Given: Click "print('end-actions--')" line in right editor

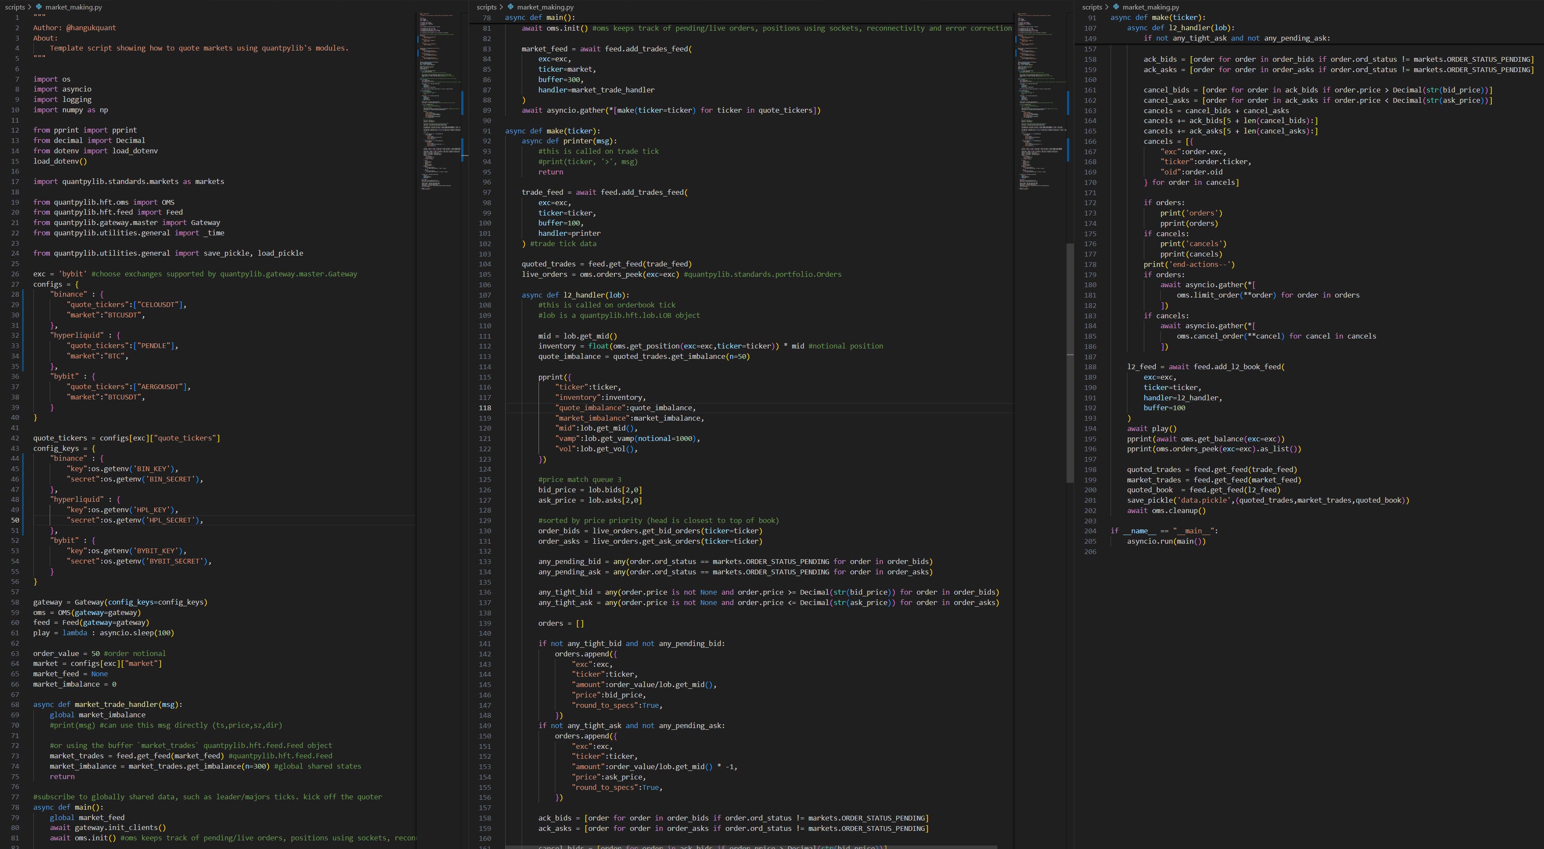Looking at the screenshot, I should click(x=1189, y=264).
